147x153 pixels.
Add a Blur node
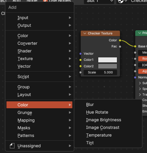[108, 104]
